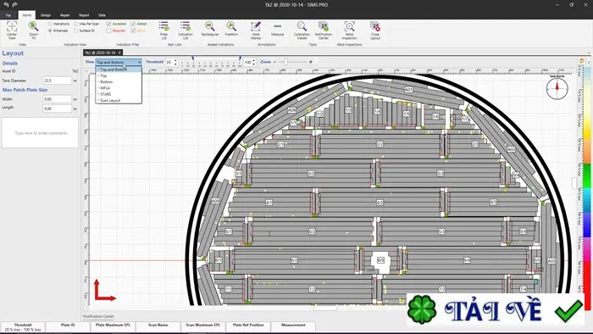Switch to the Report ribbon tab
This screenshot has height=334, width=593.
(x=84, y=15)
